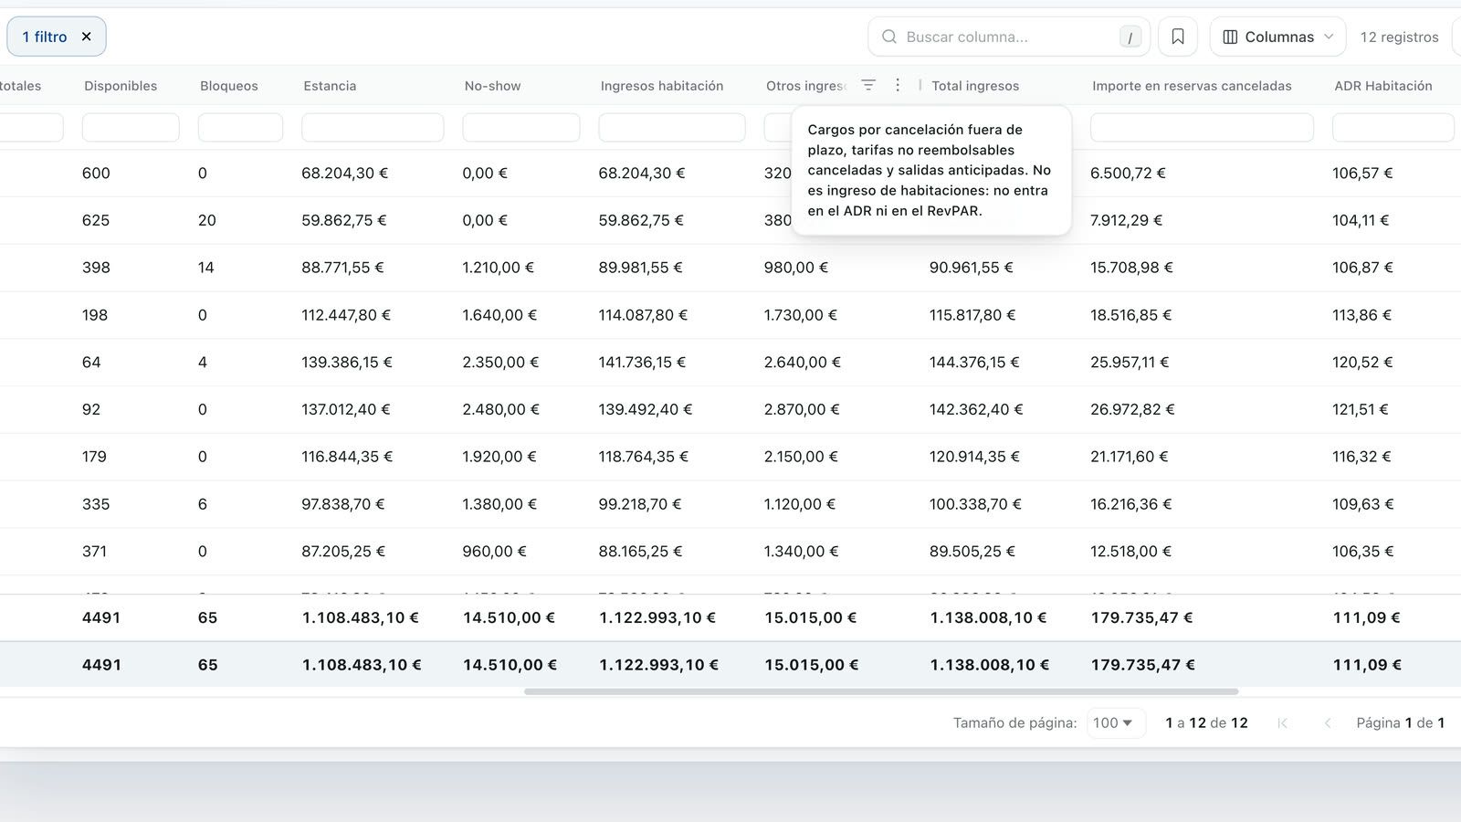
Task: Select the cell 2.640,00 € in Otros ingresos
Action: point(802,363)
